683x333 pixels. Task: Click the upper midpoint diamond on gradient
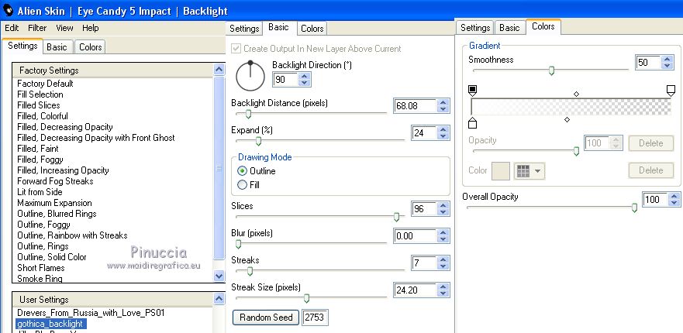pyautogui.click(x=576, y=94)
